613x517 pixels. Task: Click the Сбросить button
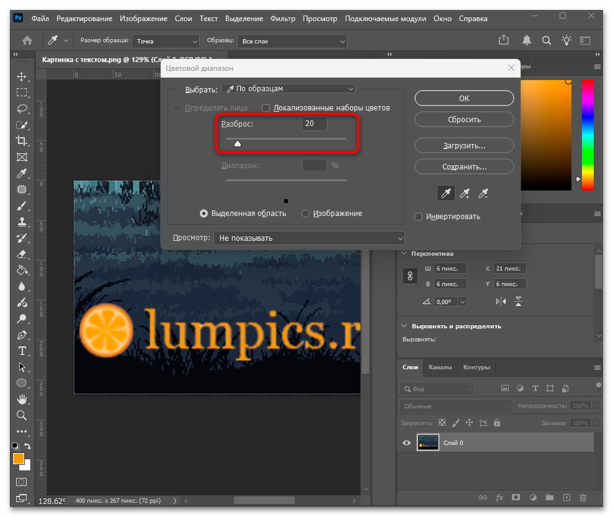pyautogui.click(x=464, y=119)
